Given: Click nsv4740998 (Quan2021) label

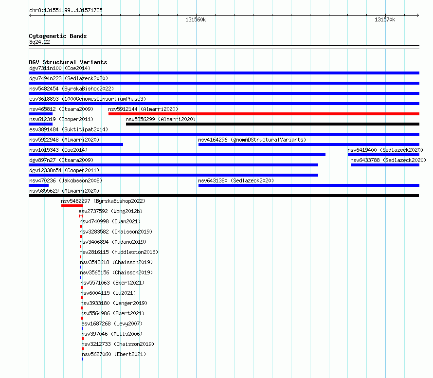Looking at the screenshot, I should tap(110, 221).
